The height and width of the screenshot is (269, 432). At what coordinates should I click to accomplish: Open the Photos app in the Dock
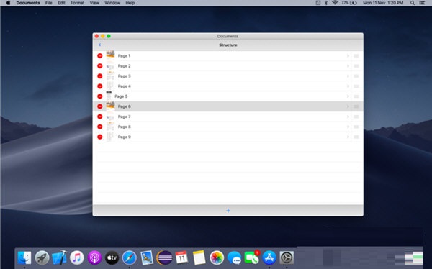pyautogui.click(x=217, y=258)
